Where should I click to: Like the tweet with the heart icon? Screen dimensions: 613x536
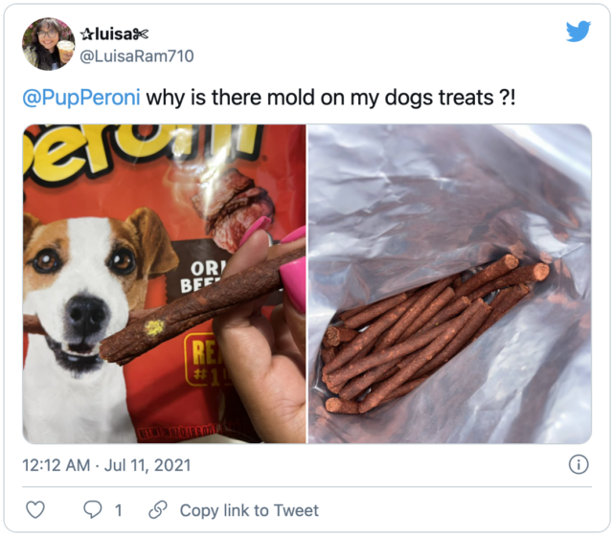(35, 509)
